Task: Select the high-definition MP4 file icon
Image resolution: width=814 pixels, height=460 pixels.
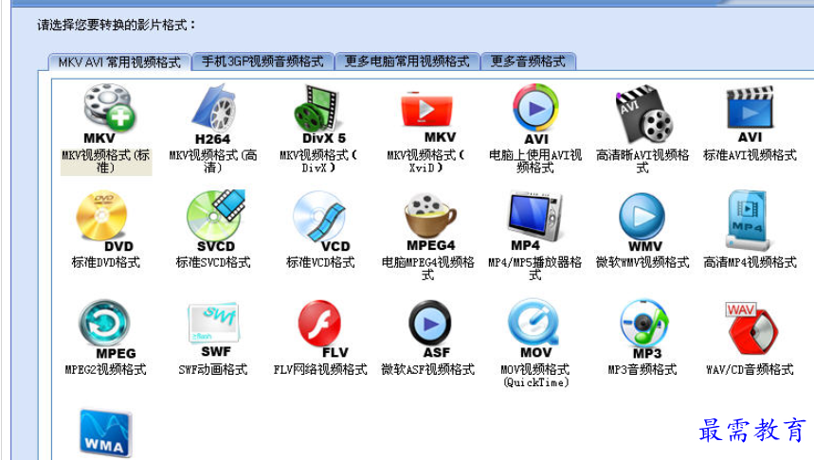Action: [748, 221]
